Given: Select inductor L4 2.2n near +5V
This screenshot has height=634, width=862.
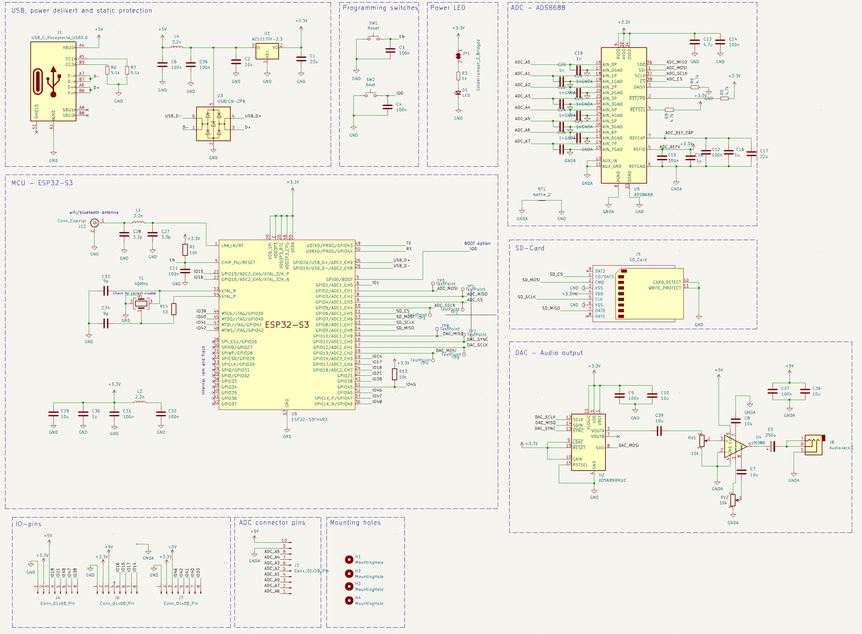Looking at the screenshot, I should point(177,47).
